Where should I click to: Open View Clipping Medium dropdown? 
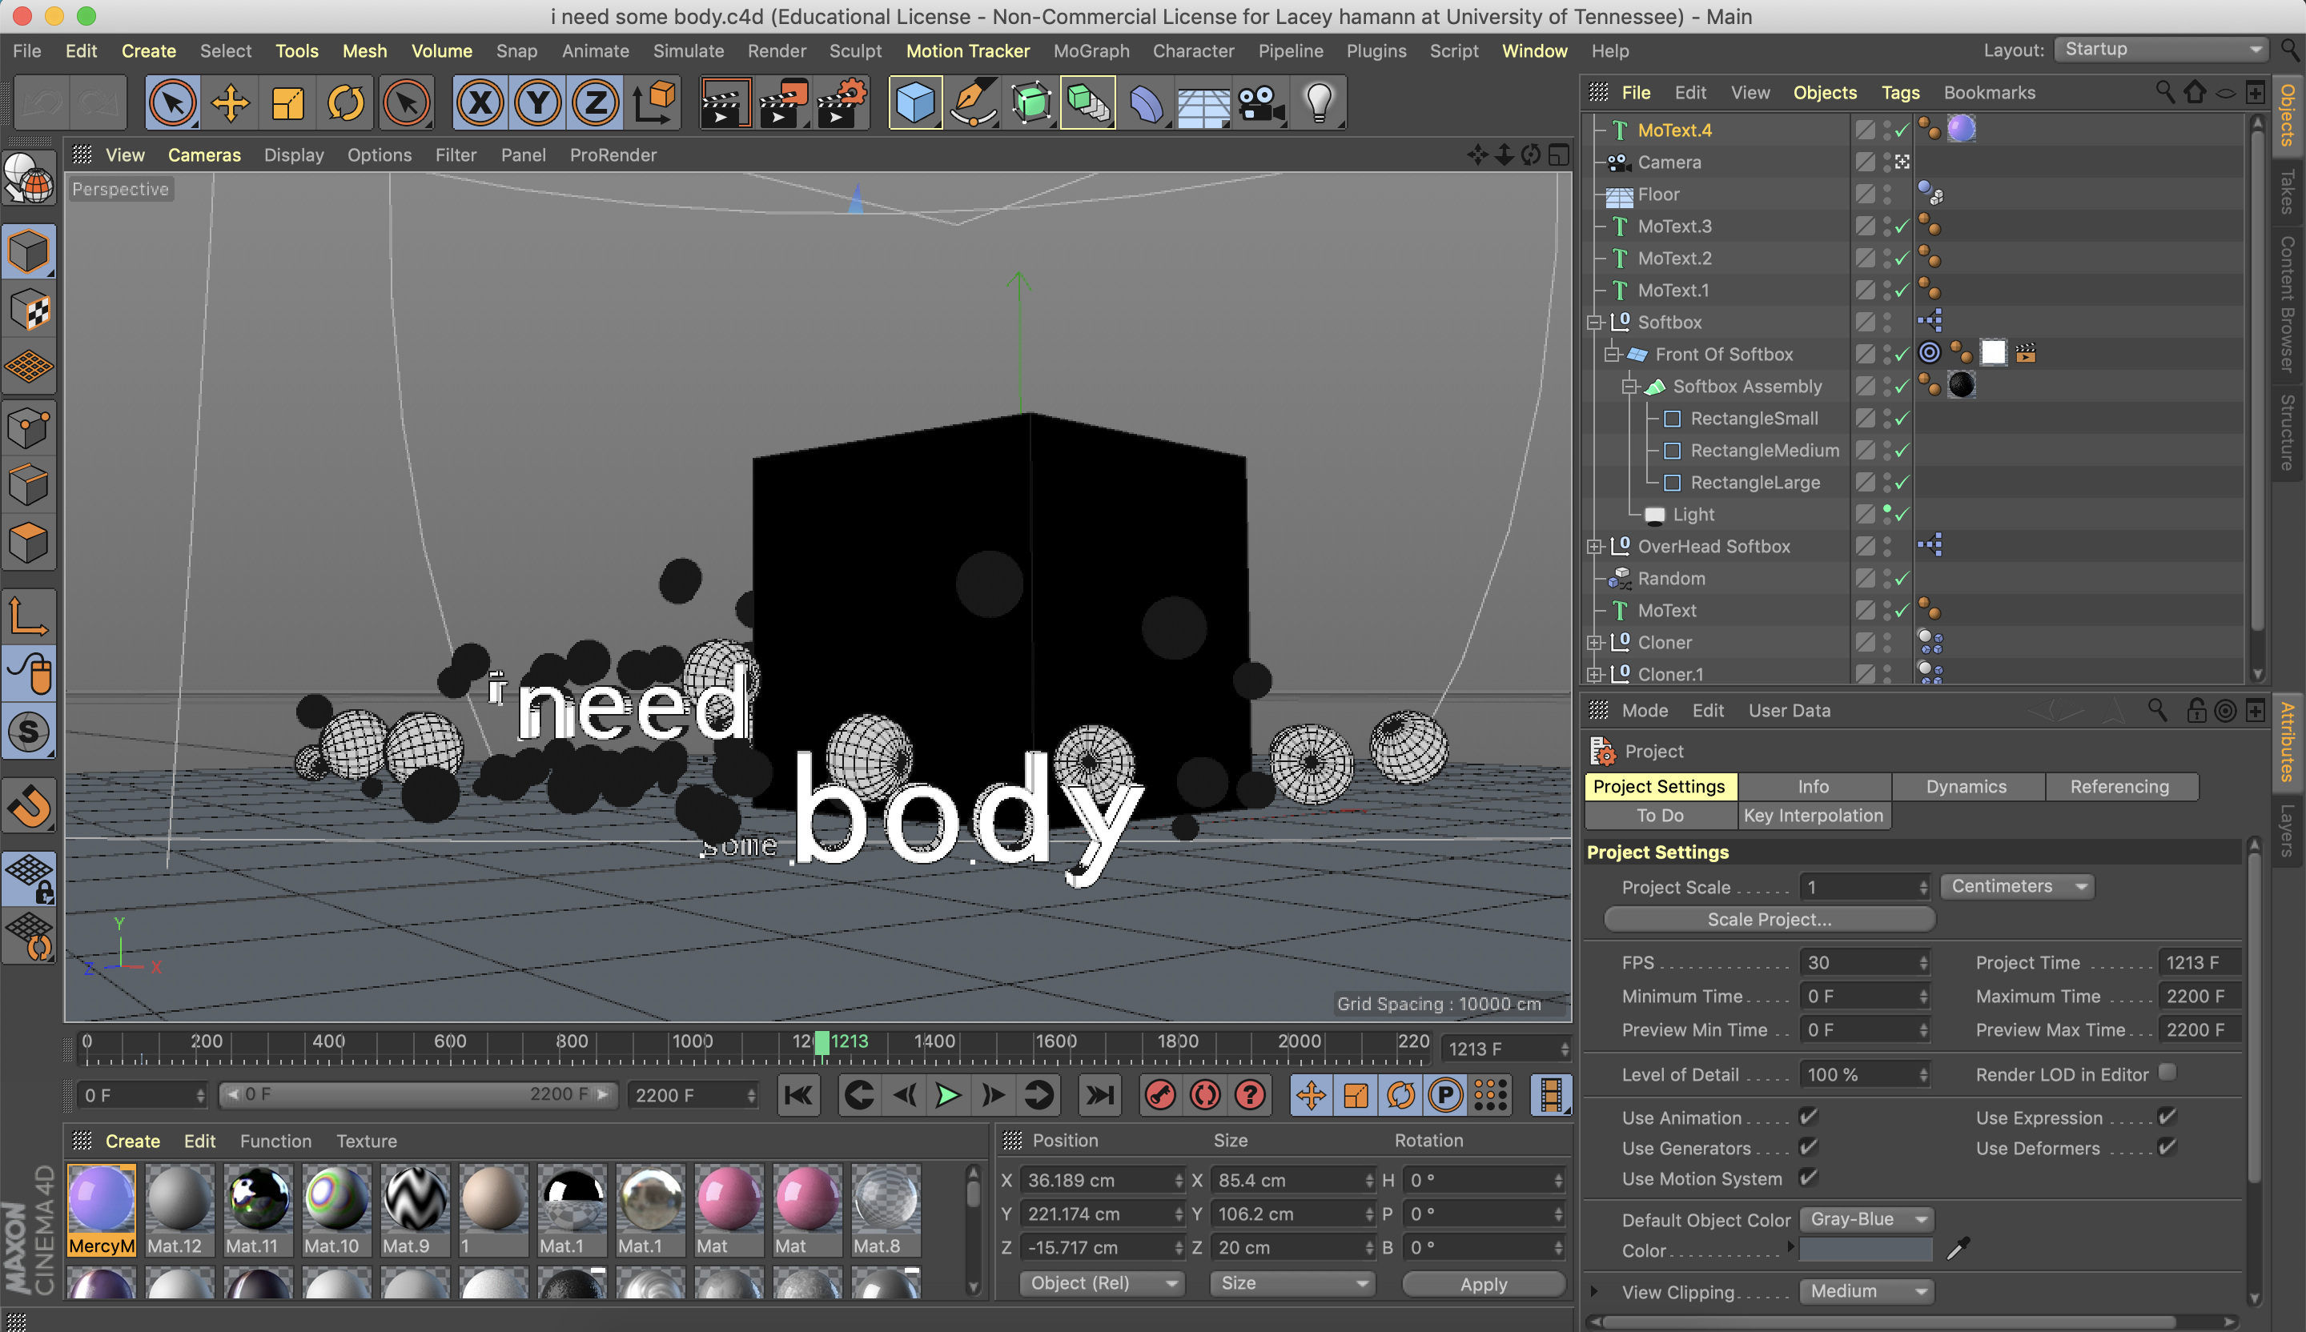[x=1866, y=1292]
